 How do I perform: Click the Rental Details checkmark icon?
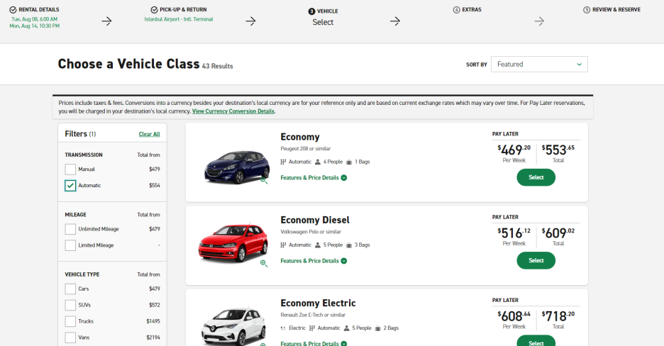(x=13, y=10)
